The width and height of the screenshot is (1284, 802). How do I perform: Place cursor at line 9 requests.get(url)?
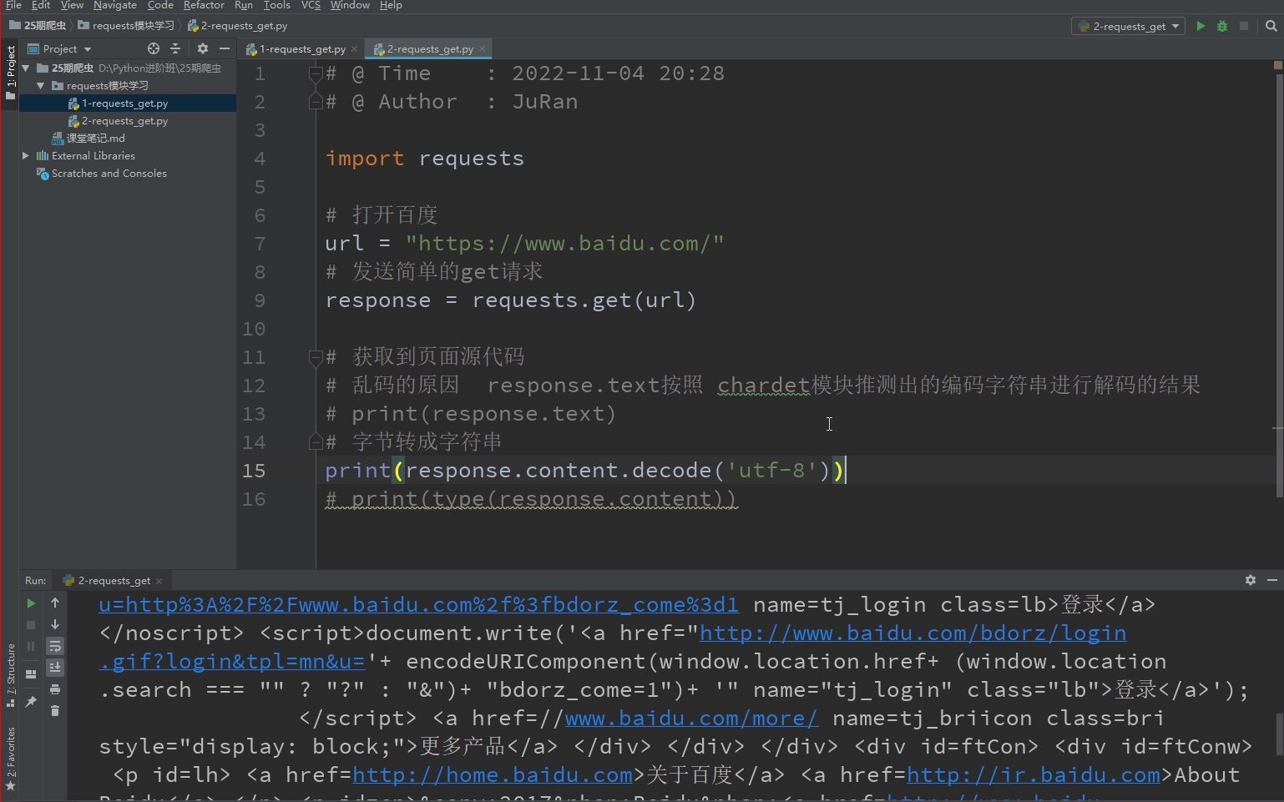coord(584,300)
